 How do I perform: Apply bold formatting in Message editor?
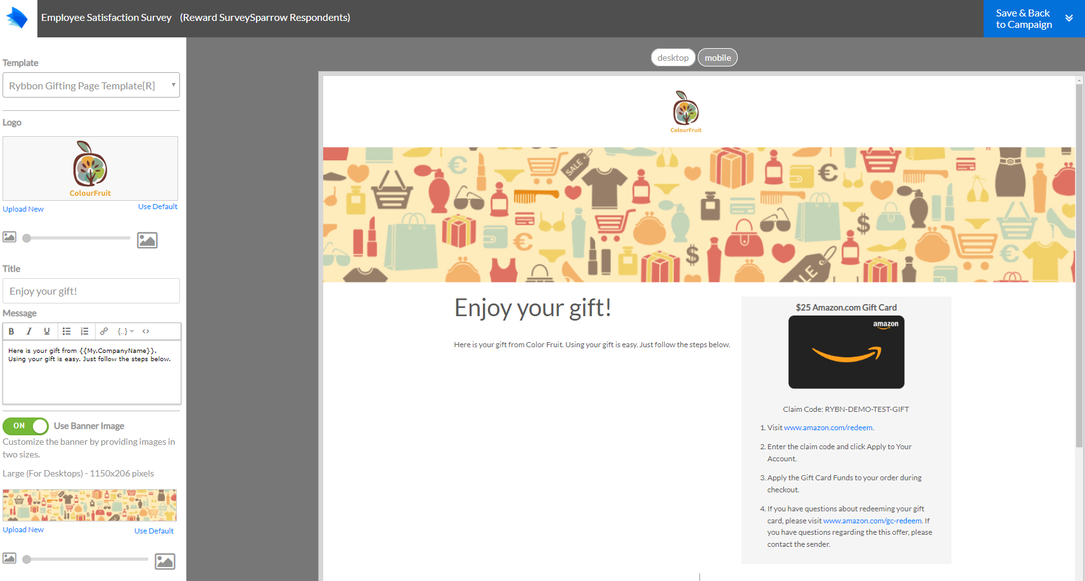coord(11,331)
